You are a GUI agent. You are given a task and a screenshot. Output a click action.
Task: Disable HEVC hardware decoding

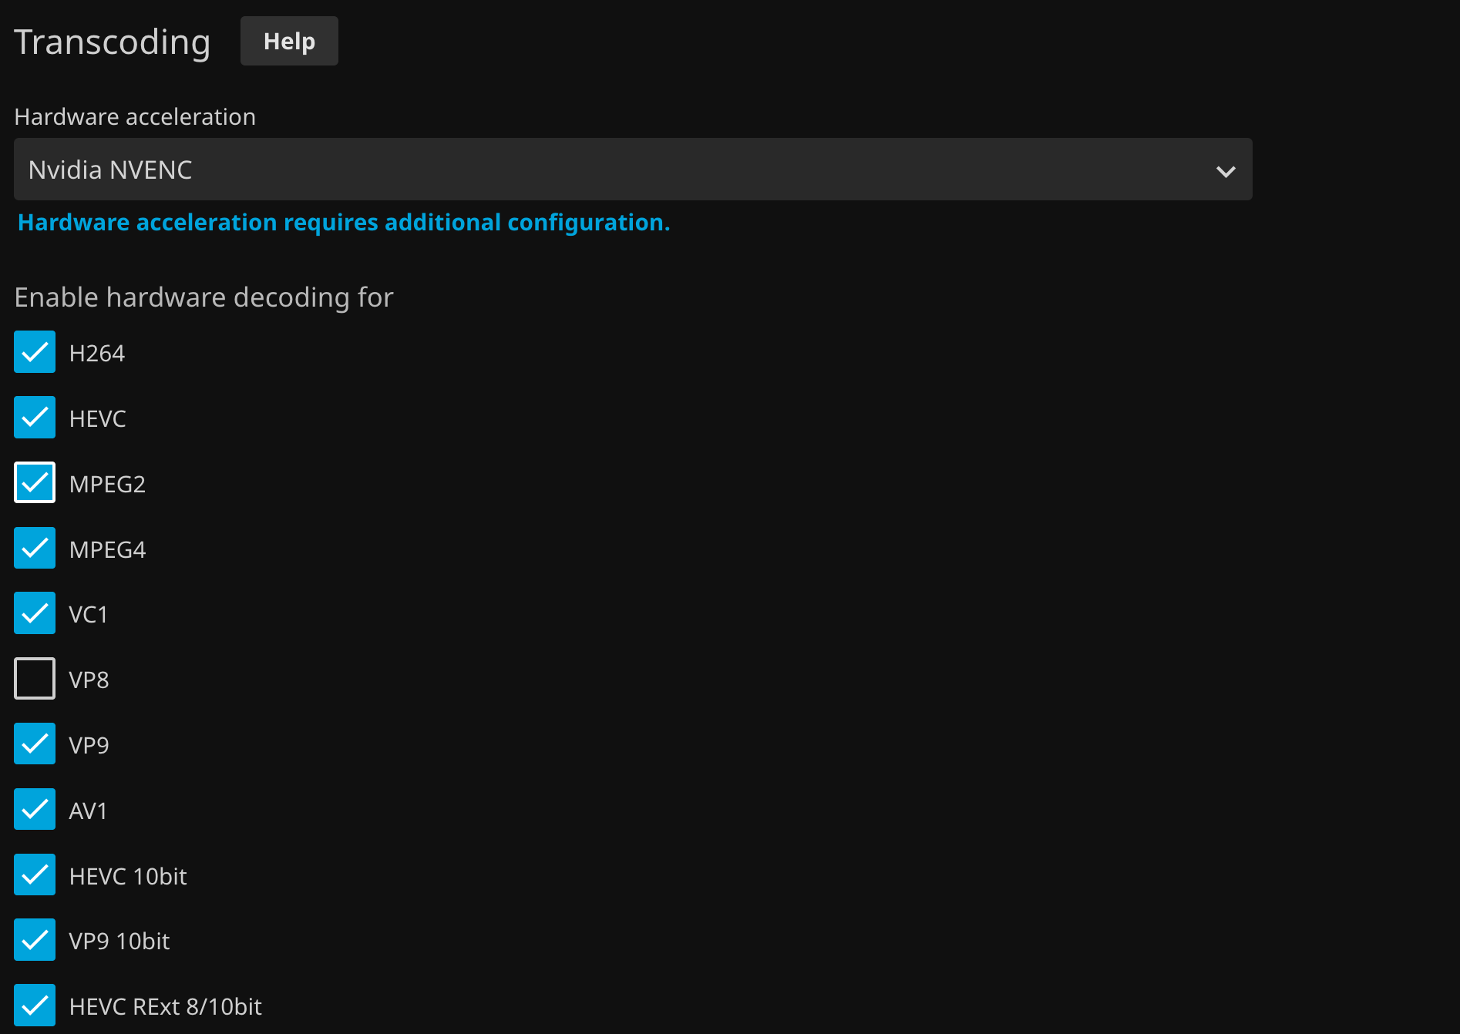click(x=35, y=418)
